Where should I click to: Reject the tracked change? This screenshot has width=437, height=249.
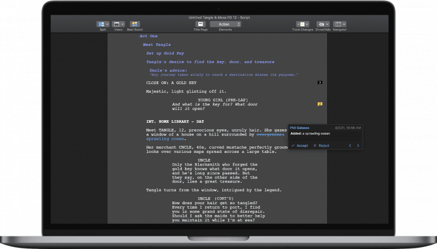(x=321, y=146)
